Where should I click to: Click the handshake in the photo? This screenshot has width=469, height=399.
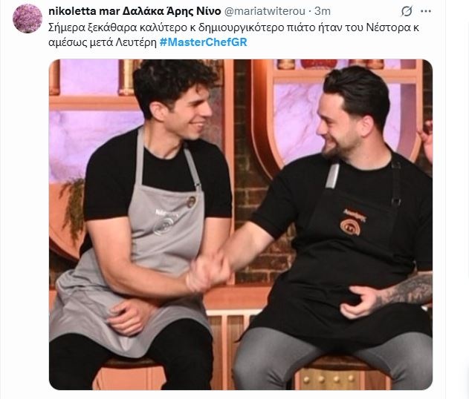(x=207, y=271)
